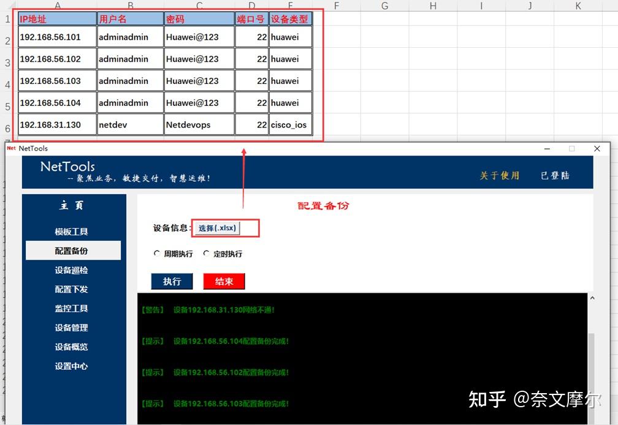Viewport: 618px width, 425px height.
Task: Navigate to the 主页 home page
Action: [x=72, y=206]
